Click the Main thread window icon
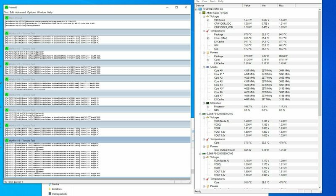Image resolution: width=336 pixels, height=196 pixels. [x=6, y=18]
